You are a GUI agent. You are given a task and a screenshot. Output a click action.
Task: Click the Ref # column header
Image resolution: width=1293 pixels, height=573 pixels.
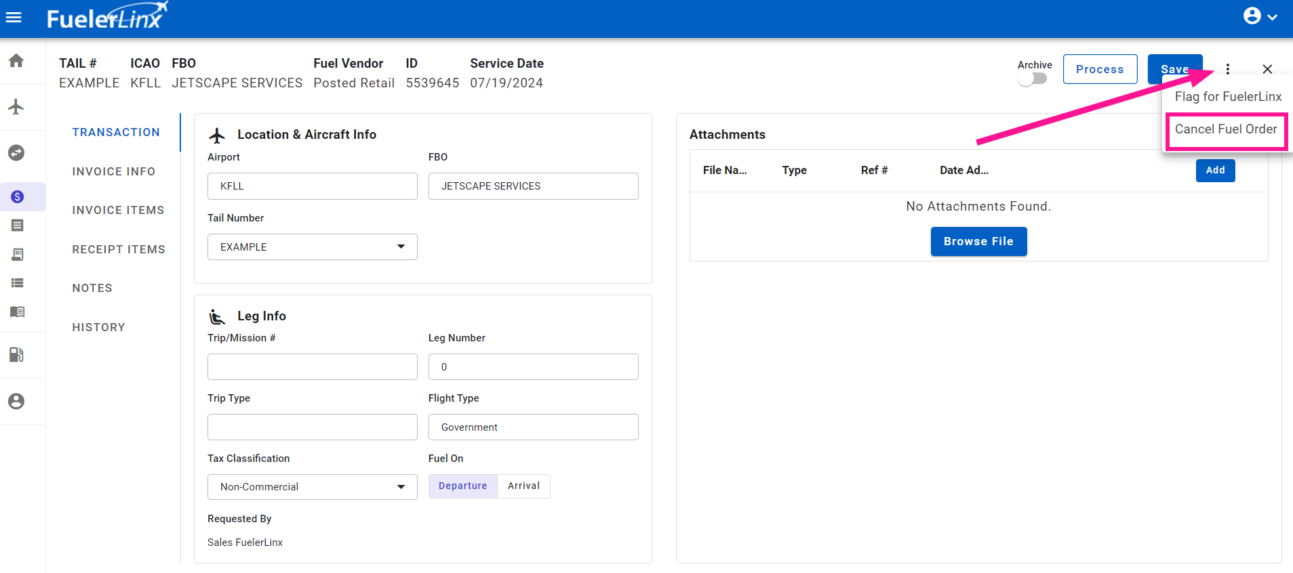click(874, 171)
